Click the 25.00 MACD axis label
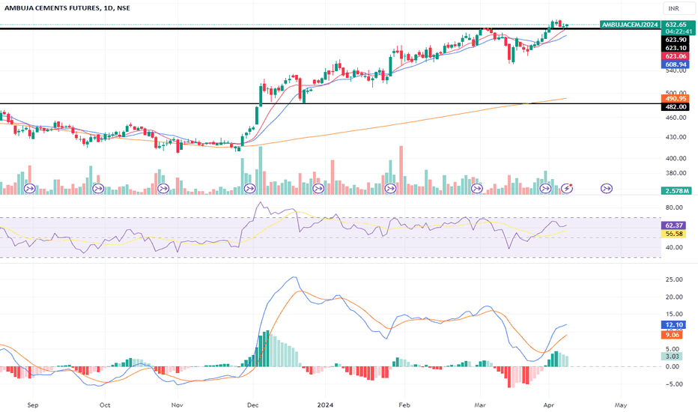Screen dimensions: 698x412 pos(674,279)
